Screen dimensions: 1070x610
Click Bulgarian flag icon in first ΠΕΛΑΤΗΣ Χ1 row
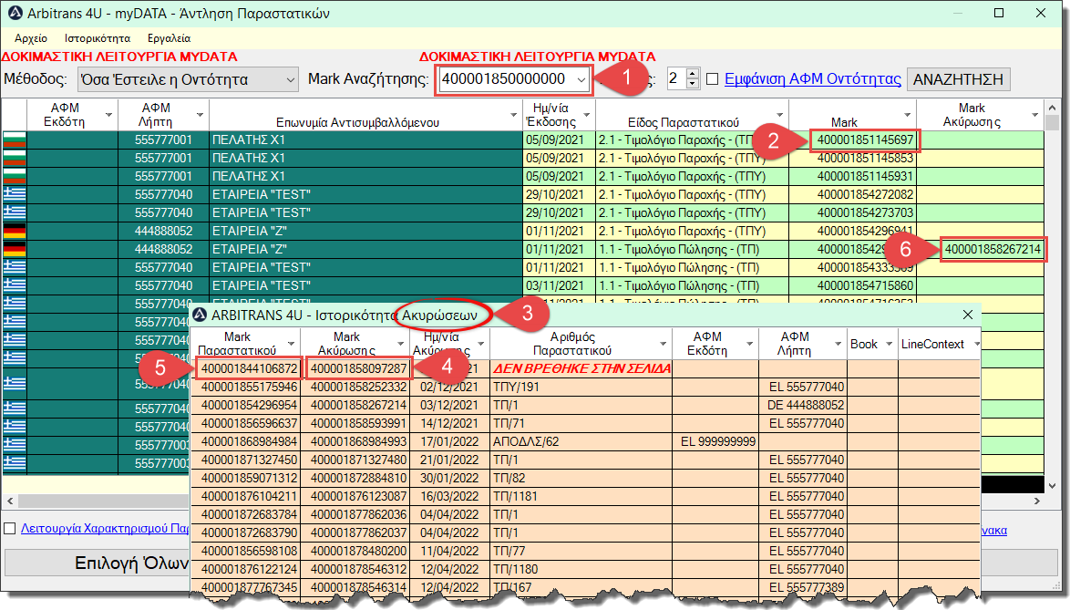15,140
